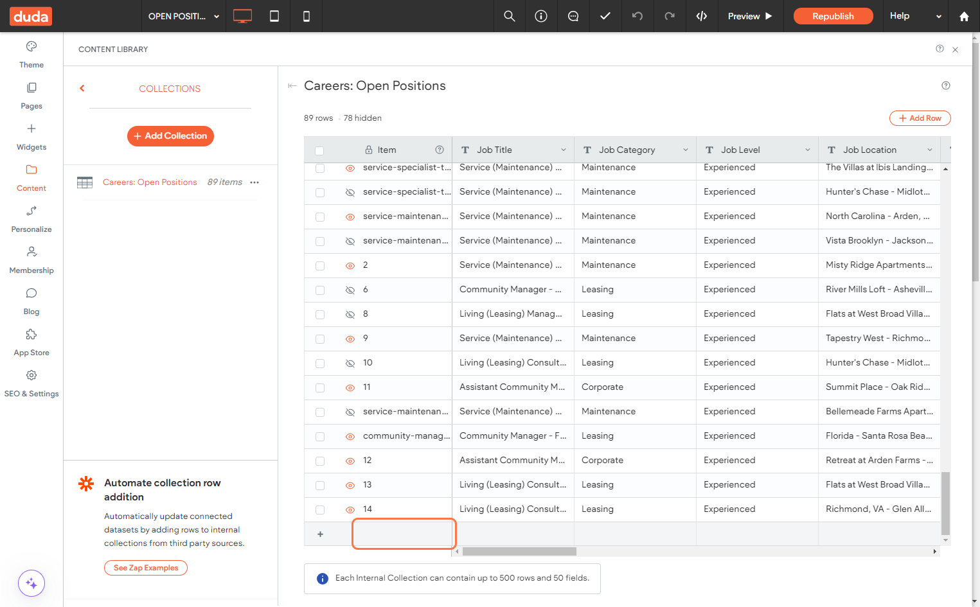
Task: Open the App Store panel
Action: point(31,342)
